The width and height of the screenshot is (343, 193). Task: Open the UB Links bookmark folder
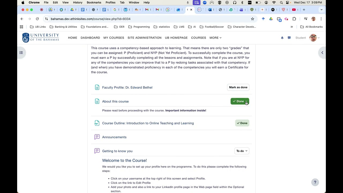[x=38, y=27]
